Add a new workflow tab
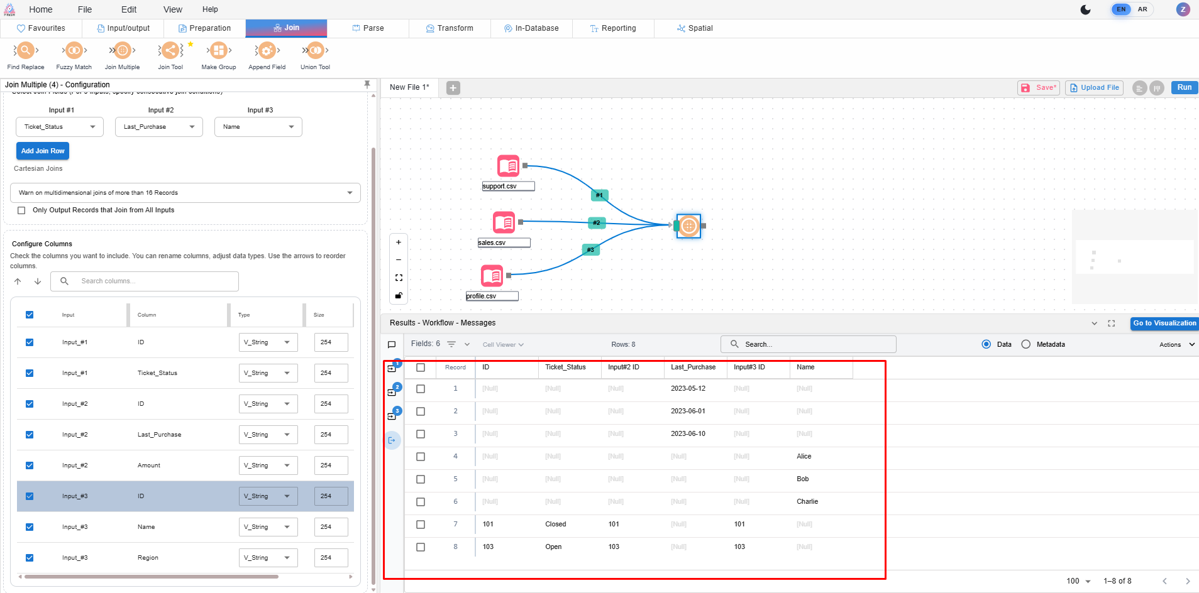1199x593 pixels. click(453, 88)
